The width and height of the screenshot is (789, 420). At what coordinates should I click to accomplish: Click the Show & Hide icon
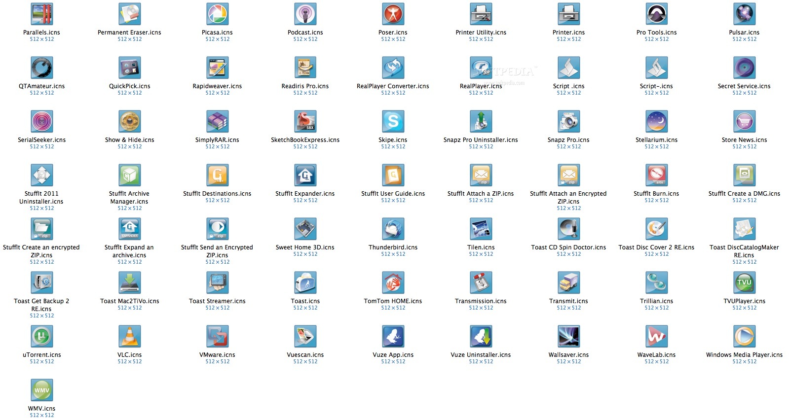pyautogui.click(x=130, y=122)
